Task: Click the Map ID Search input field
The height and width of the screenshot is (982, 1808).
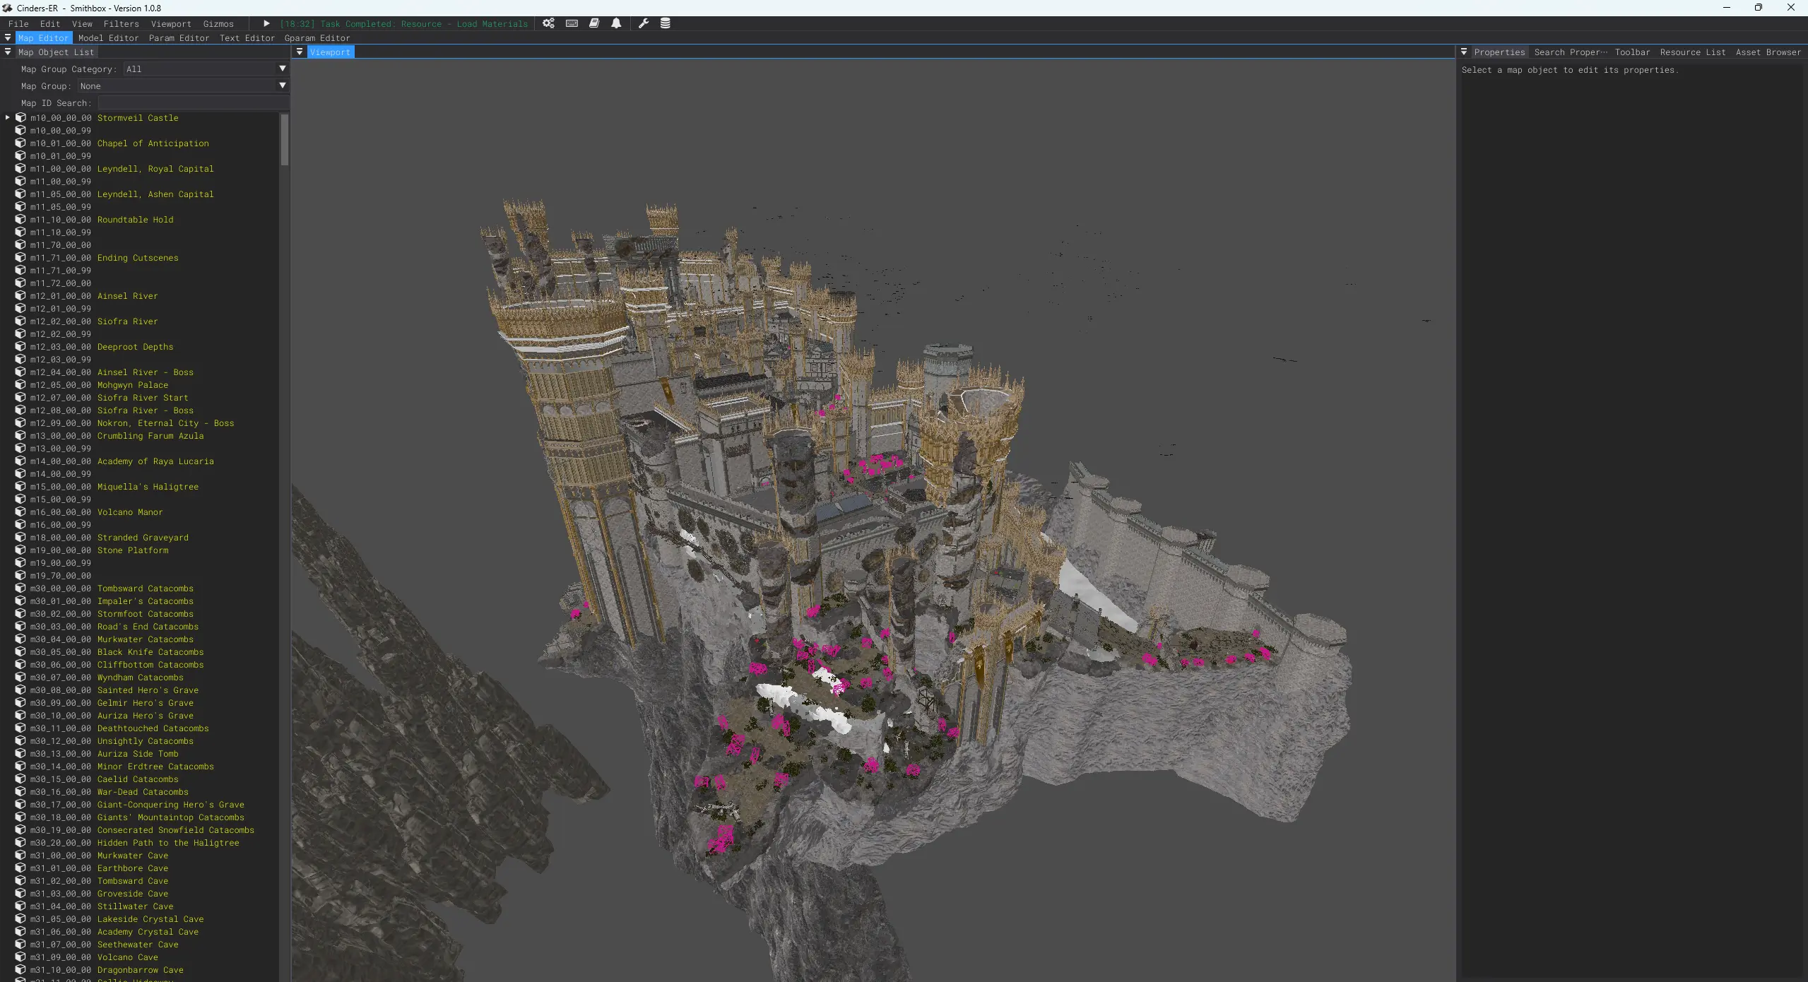Action: pyautogui.click(x=192, y=103)
